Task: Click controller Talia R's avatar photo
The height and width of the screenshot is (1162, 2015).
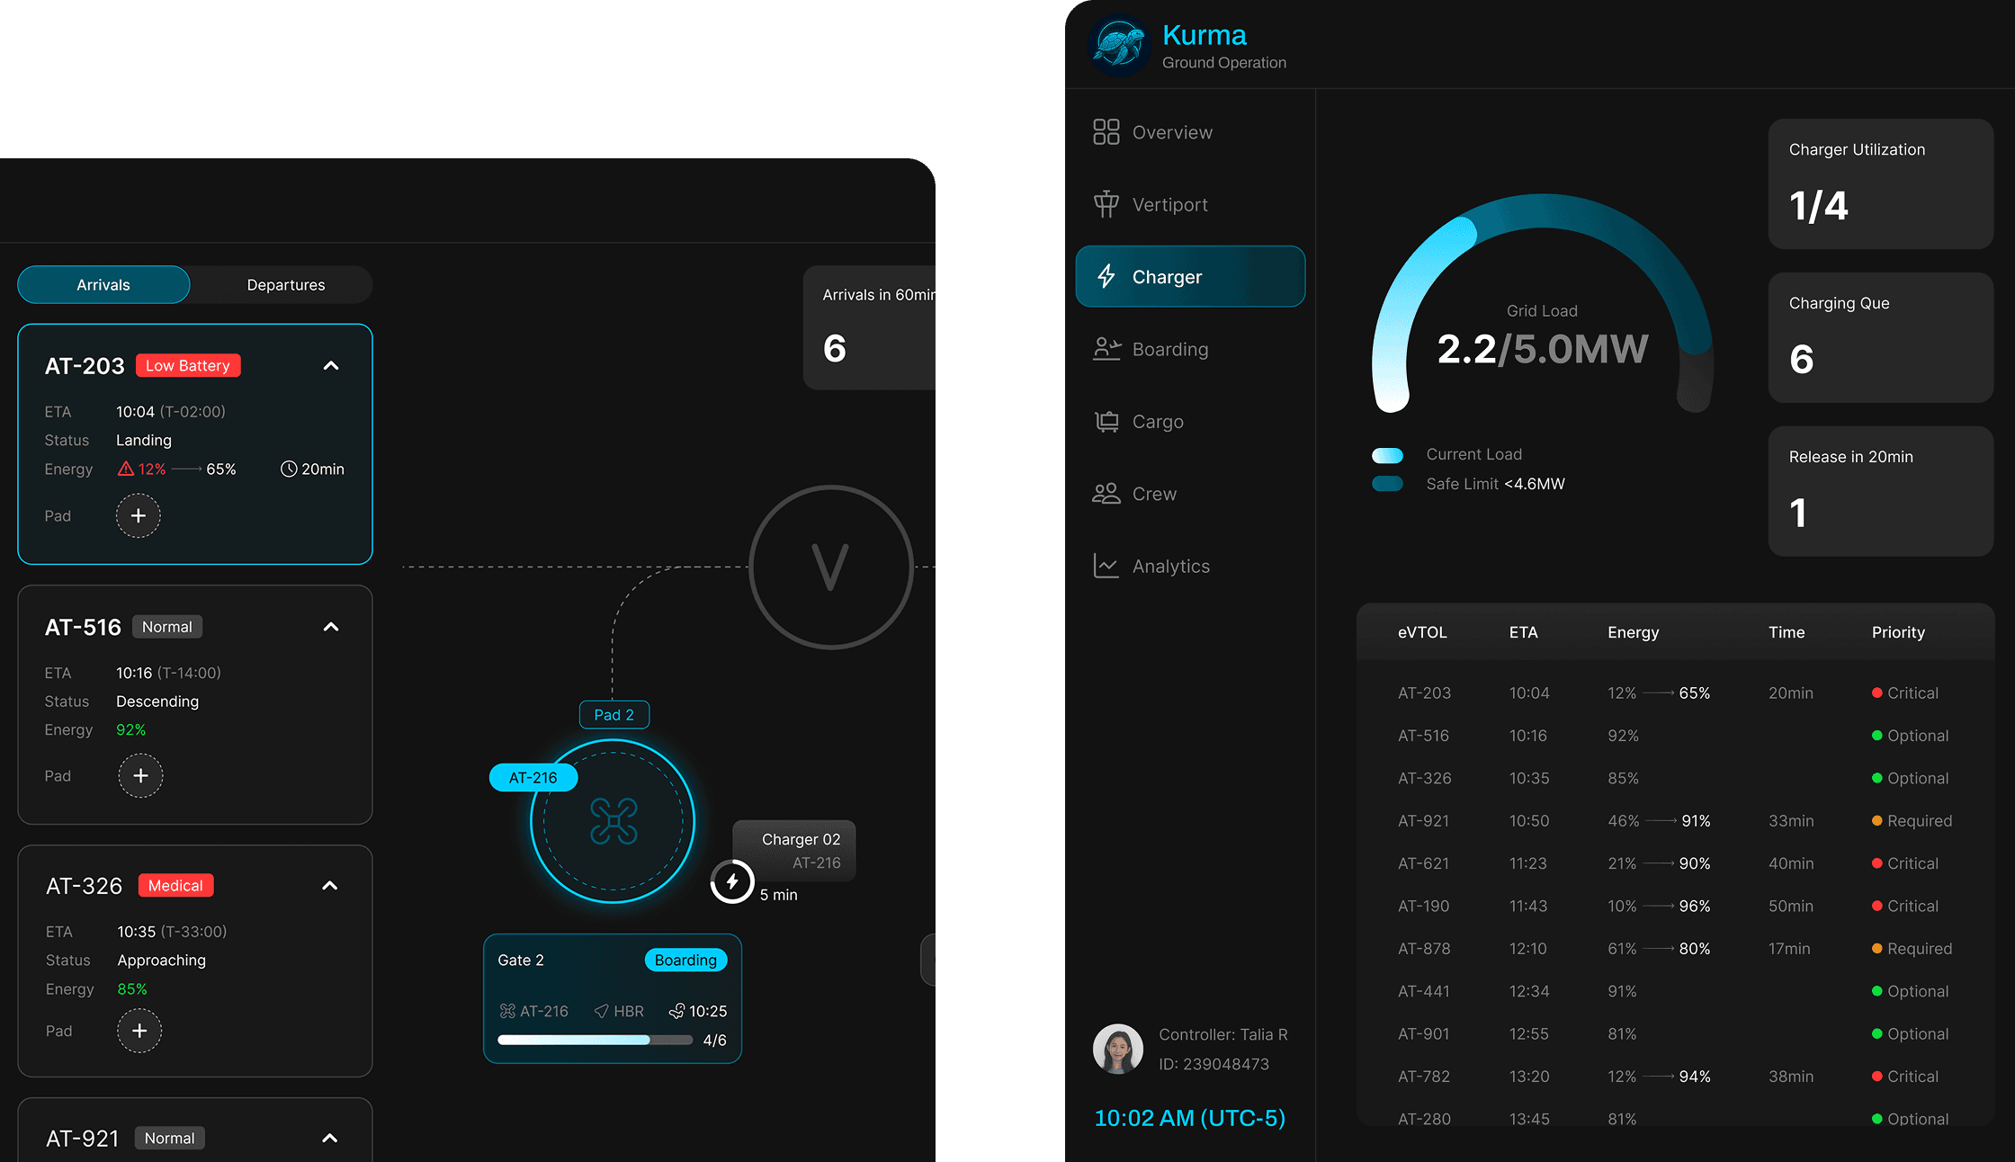Action: (1117, 1049)
